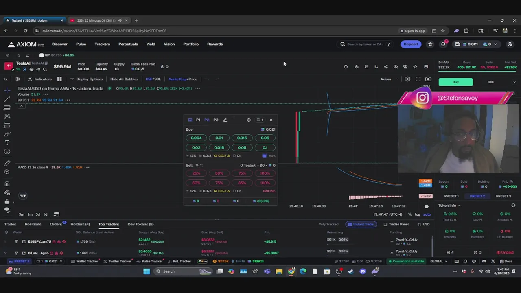Select the text drawing tool

[7, 143]
